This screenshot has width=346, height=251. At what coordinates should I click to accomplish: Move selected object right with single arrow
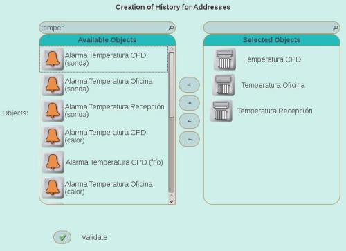click(x=189, y=85)
